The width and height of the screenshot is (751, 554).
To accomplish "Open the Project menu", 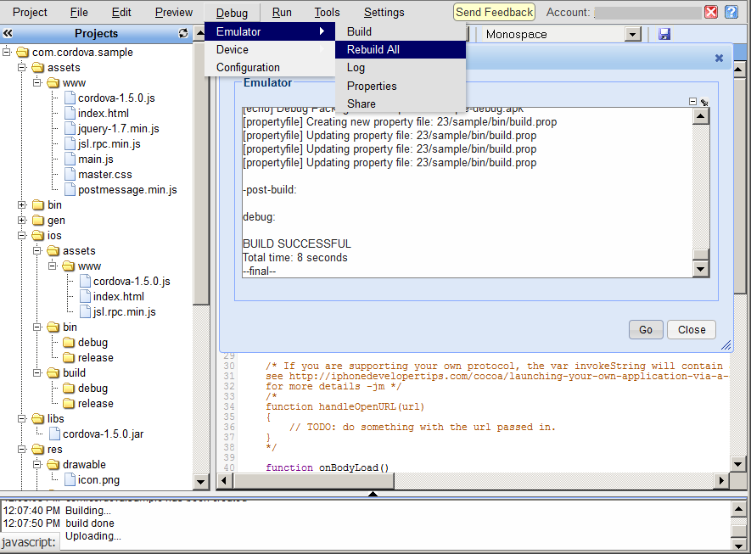I will click(30, 13).
